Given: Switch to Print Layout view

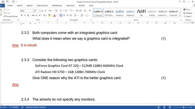Looking at the screenshot, I should (x=164, y=107).
